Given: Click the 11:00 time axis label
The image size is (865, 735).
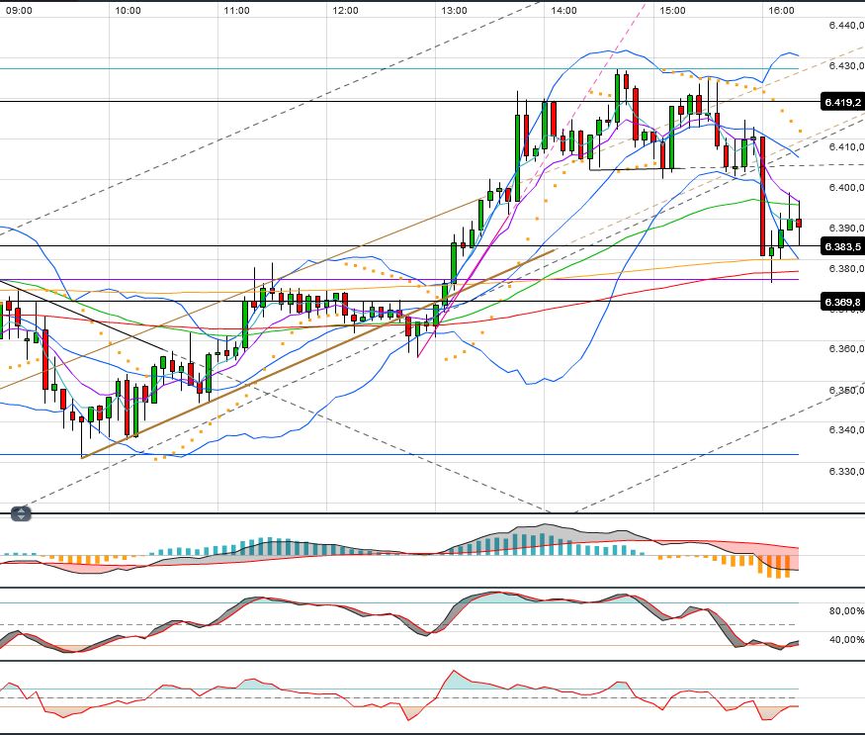Looking at the screenshot, I should tap(236, 11).
